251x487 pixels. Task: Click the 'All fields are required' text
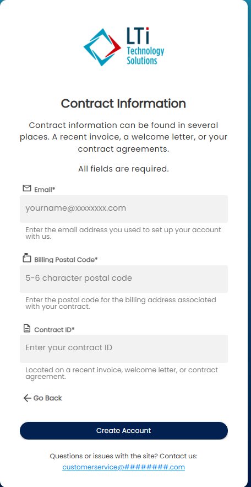point(123,169)
